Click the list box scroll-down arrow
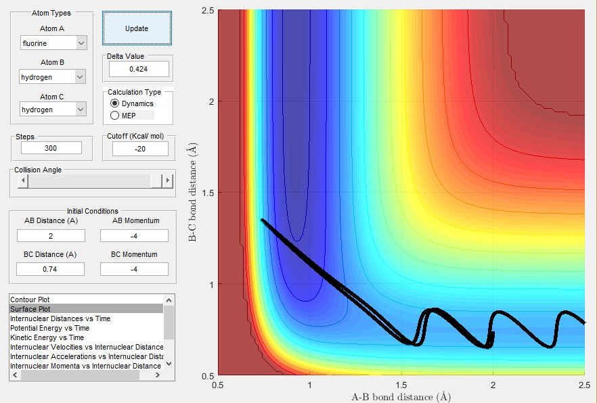Viewport: 597px width, 403px height. pyautogui.click(x=169, y=364)
